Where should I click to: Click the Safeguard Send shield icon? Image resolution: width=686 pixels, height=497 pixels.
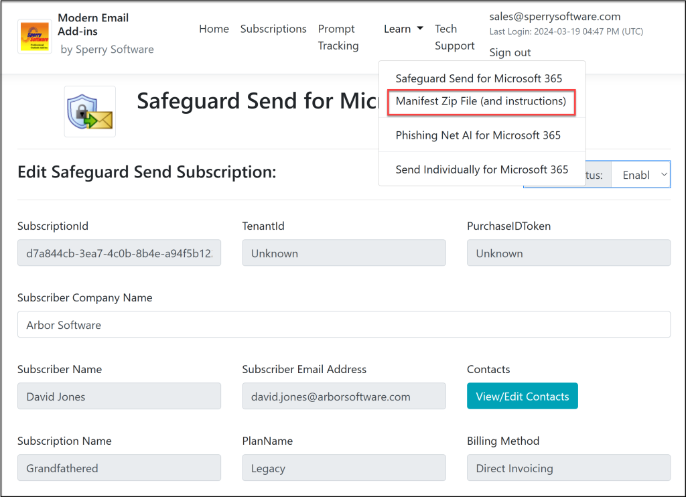[x=89, y=110]
